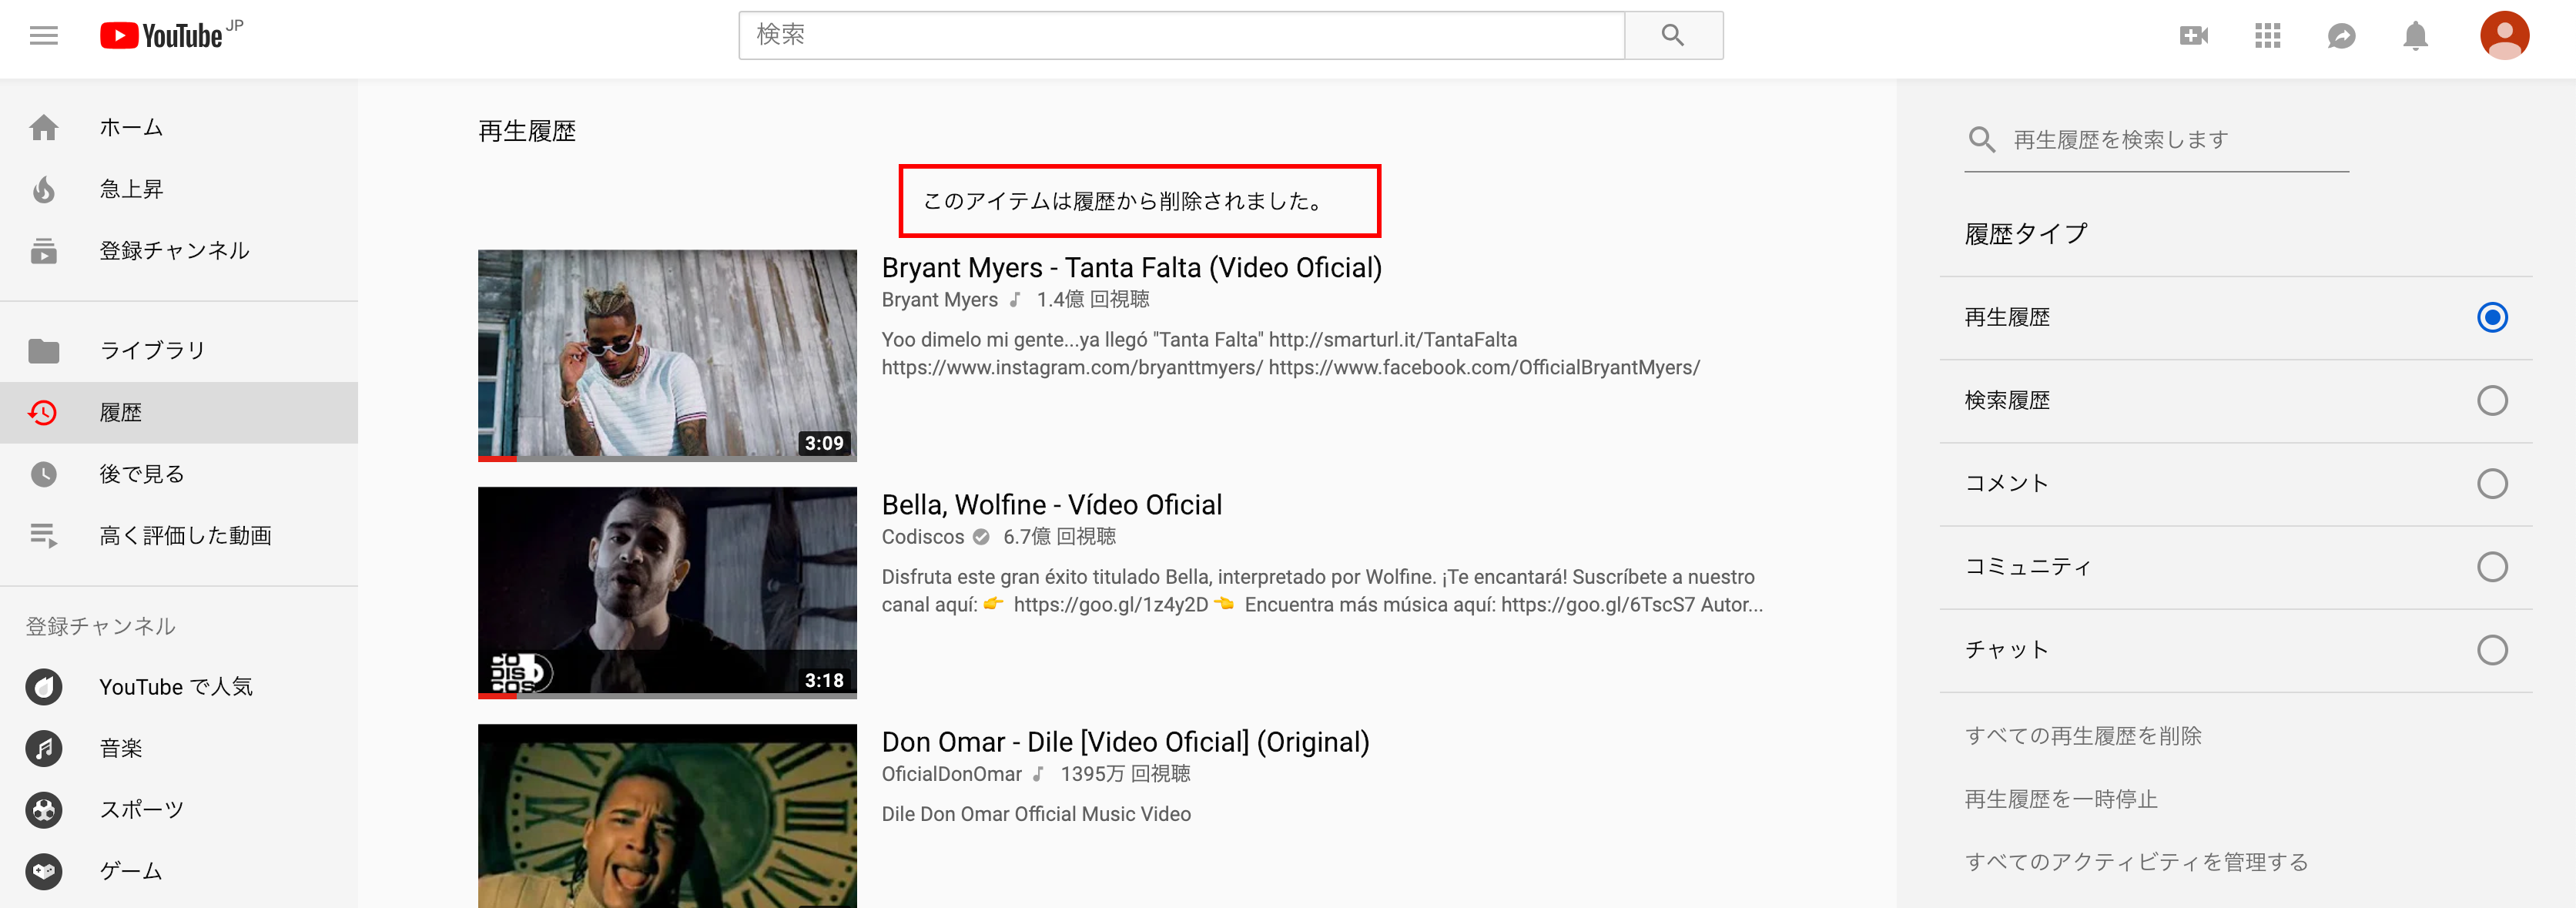Click the Don Omar Dile video thumbnail
The height and width of the screenshot is (908, 2576).
click(x=667, y=816)
